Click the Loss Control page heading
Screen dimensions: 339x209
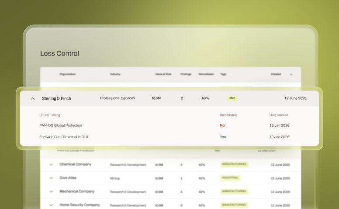(59, 53)
